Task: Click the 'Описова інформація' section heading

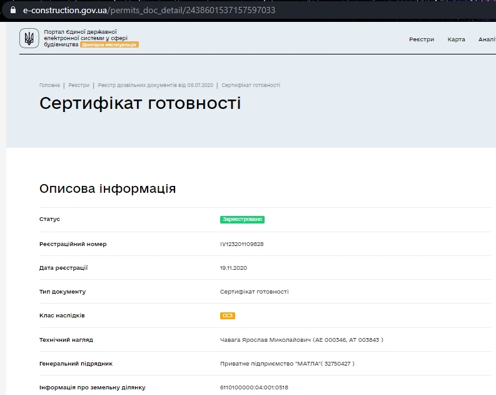Action: tap(108, 188)
